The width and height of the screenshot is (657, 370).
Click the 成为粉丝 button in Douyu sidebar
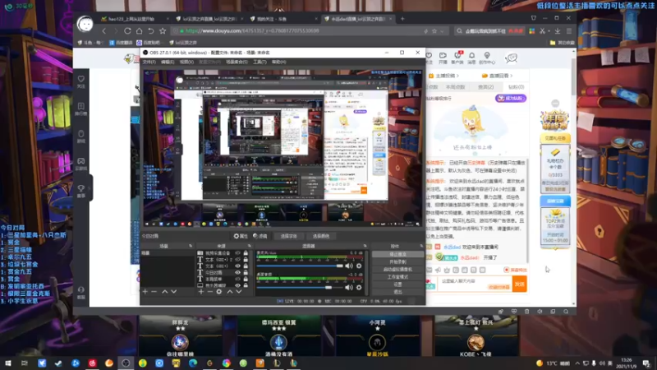pyautogui.click(x=510, y=98)
